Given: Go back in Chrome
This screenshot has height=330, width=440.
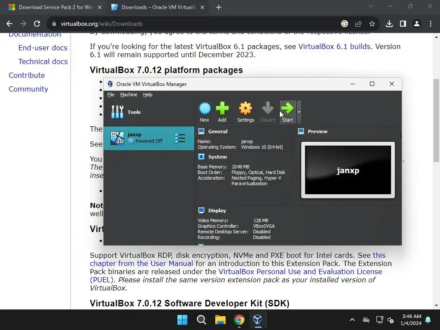Looking at the screenshot, I should pyautogui.click(x=9, y=24).
